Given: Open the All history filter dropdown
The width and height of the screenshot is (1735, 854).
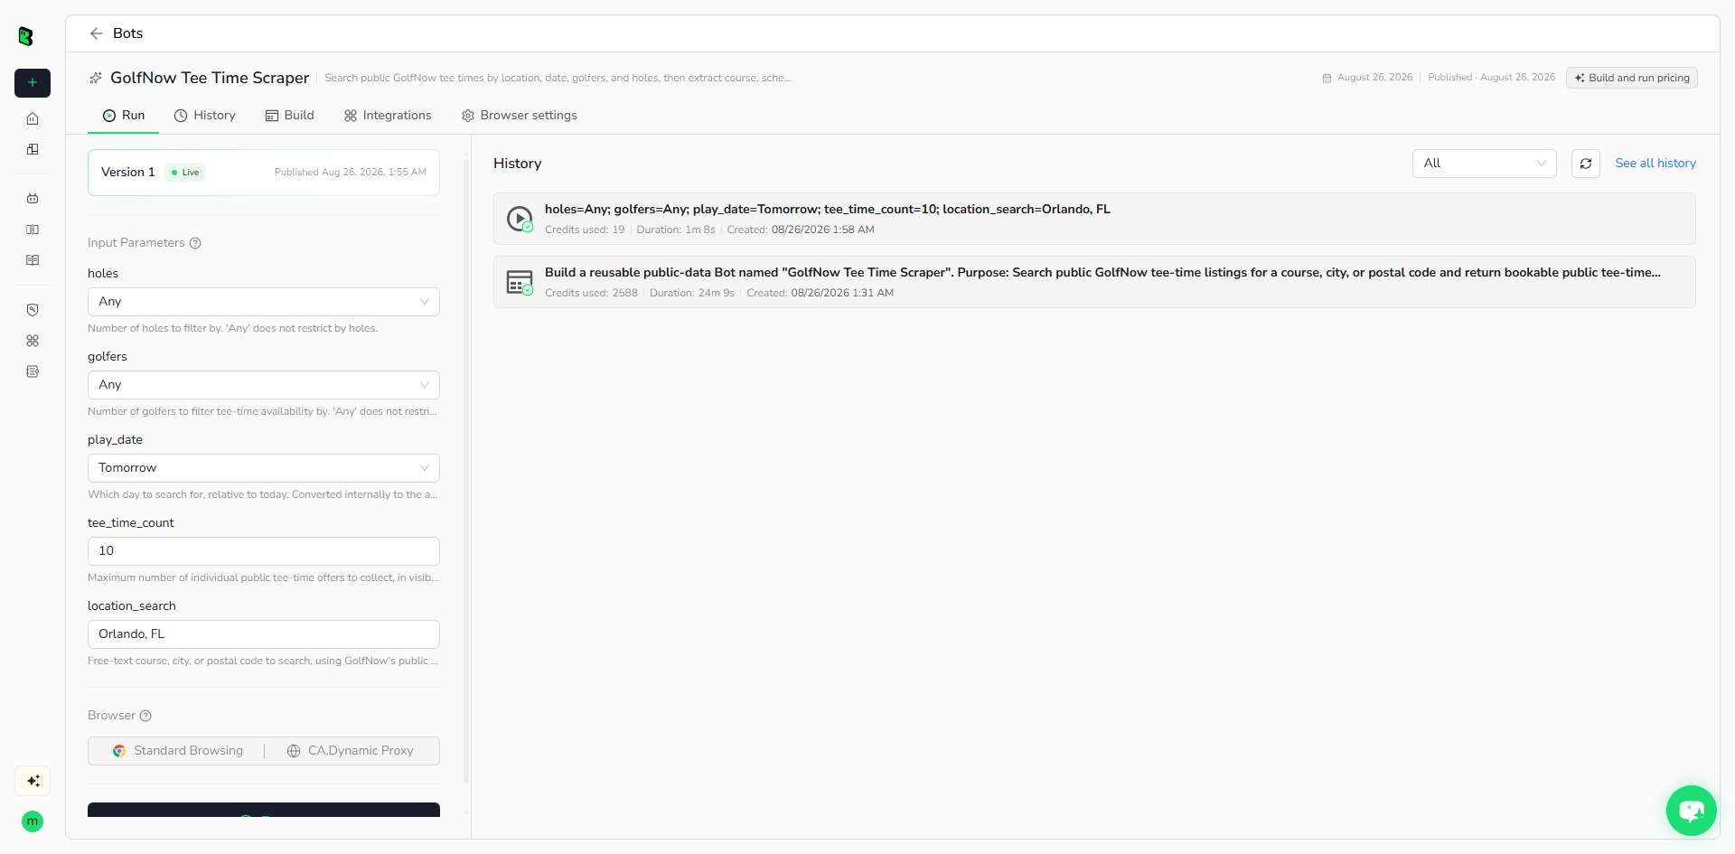Looking at the screenshot, I should (x=1485, y=164).
